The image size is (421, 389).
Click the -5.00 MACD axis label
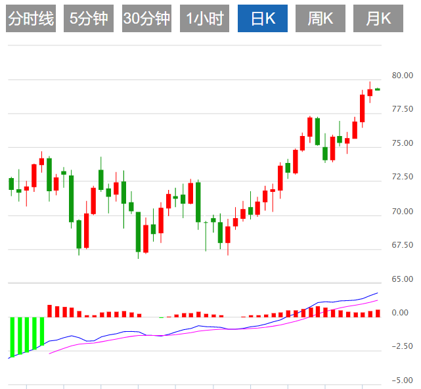tap(402, 380)
